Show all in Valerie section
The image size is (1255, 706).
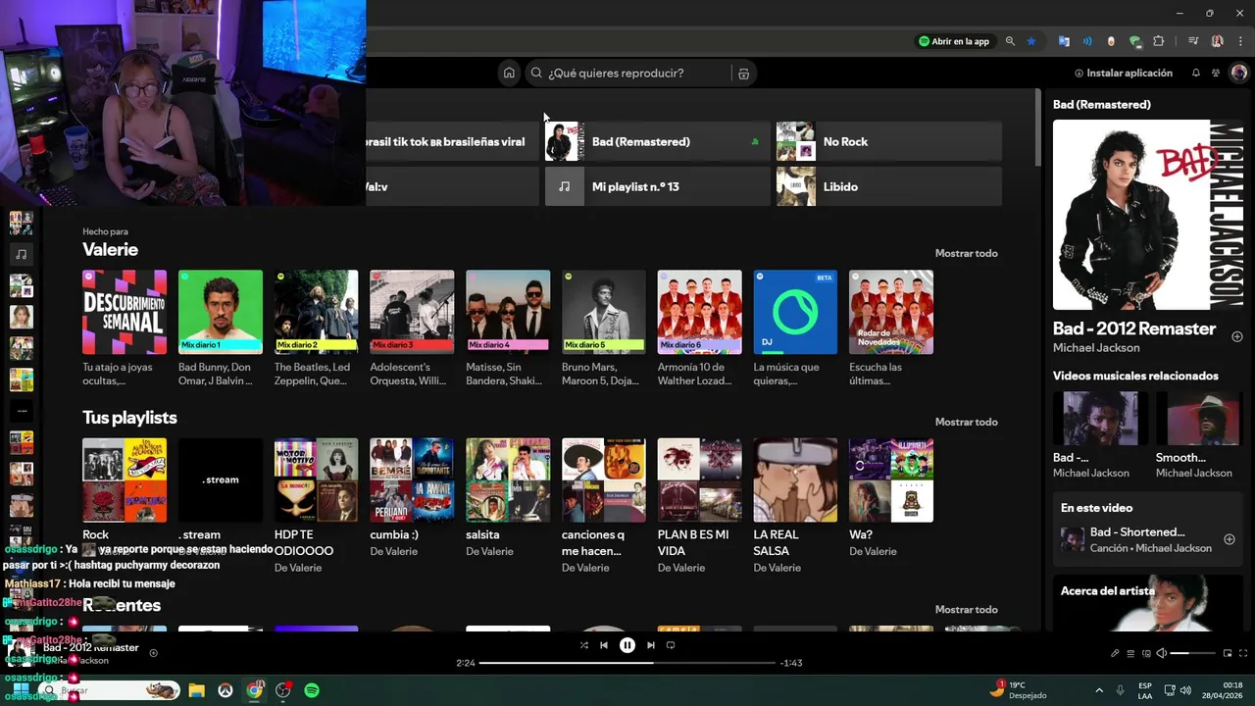pos(966,253)
